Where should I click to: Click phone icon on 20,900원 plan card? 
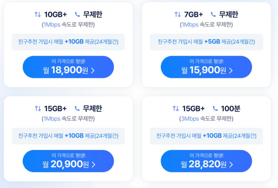pyautogui.click(x=77, y=108)
